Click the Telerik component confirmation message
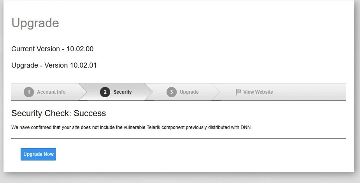This screenshot has width=360, height=183. pos(132,127)
